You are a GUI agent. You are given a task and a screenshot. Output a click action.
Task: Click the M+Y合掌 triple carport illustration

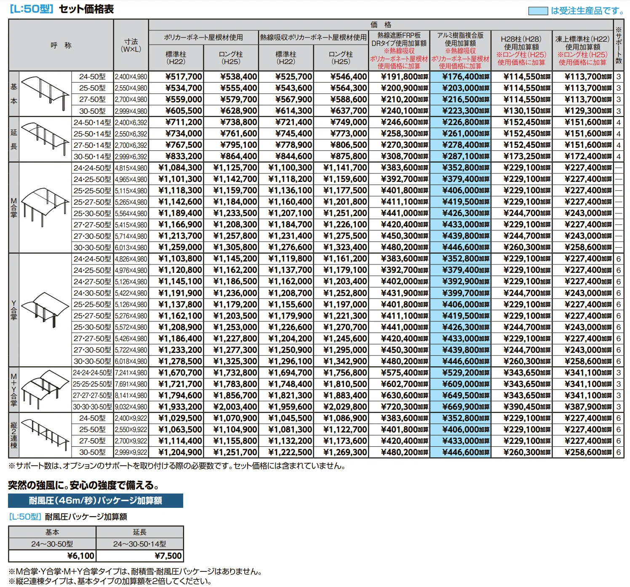45,390
